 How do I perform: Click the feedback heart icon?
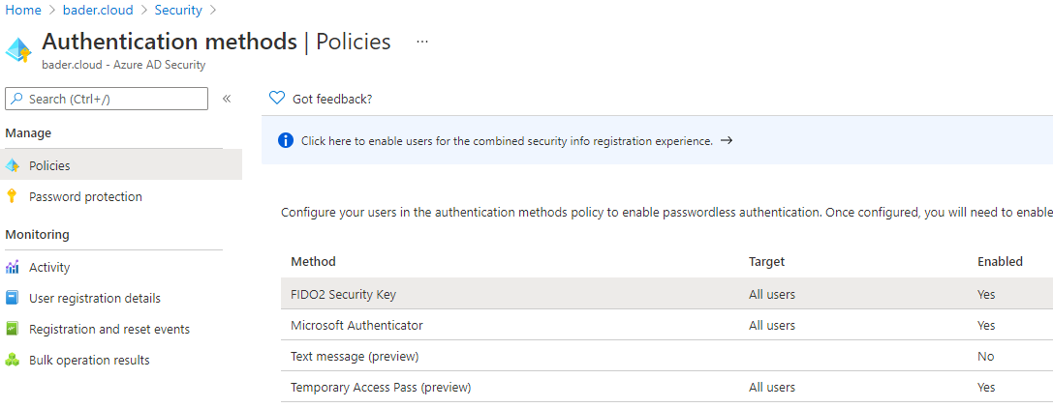(277, 98)
